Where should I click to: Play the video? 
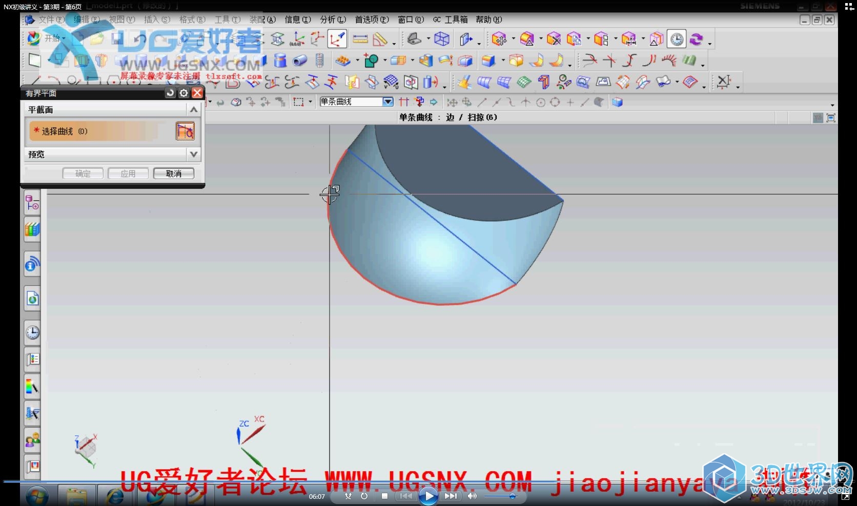click(428, 496)
